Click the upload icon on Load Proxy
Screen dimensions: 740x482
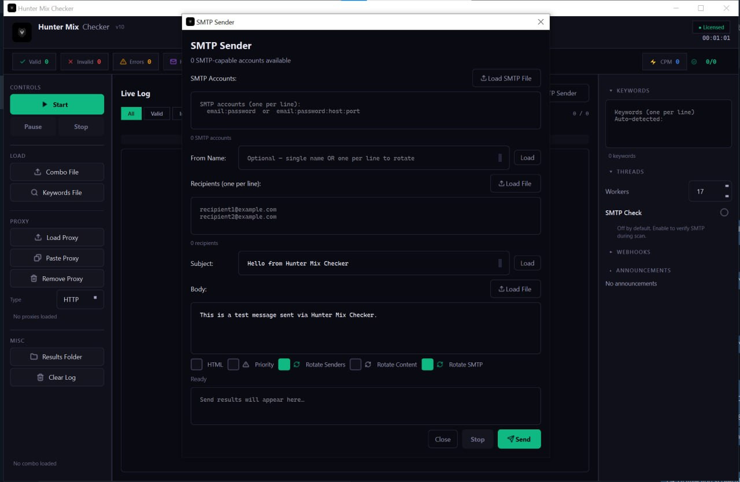39,238
